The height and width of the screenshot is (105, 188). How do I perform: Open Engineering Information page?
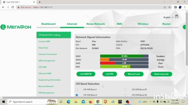tap(49, 80)
